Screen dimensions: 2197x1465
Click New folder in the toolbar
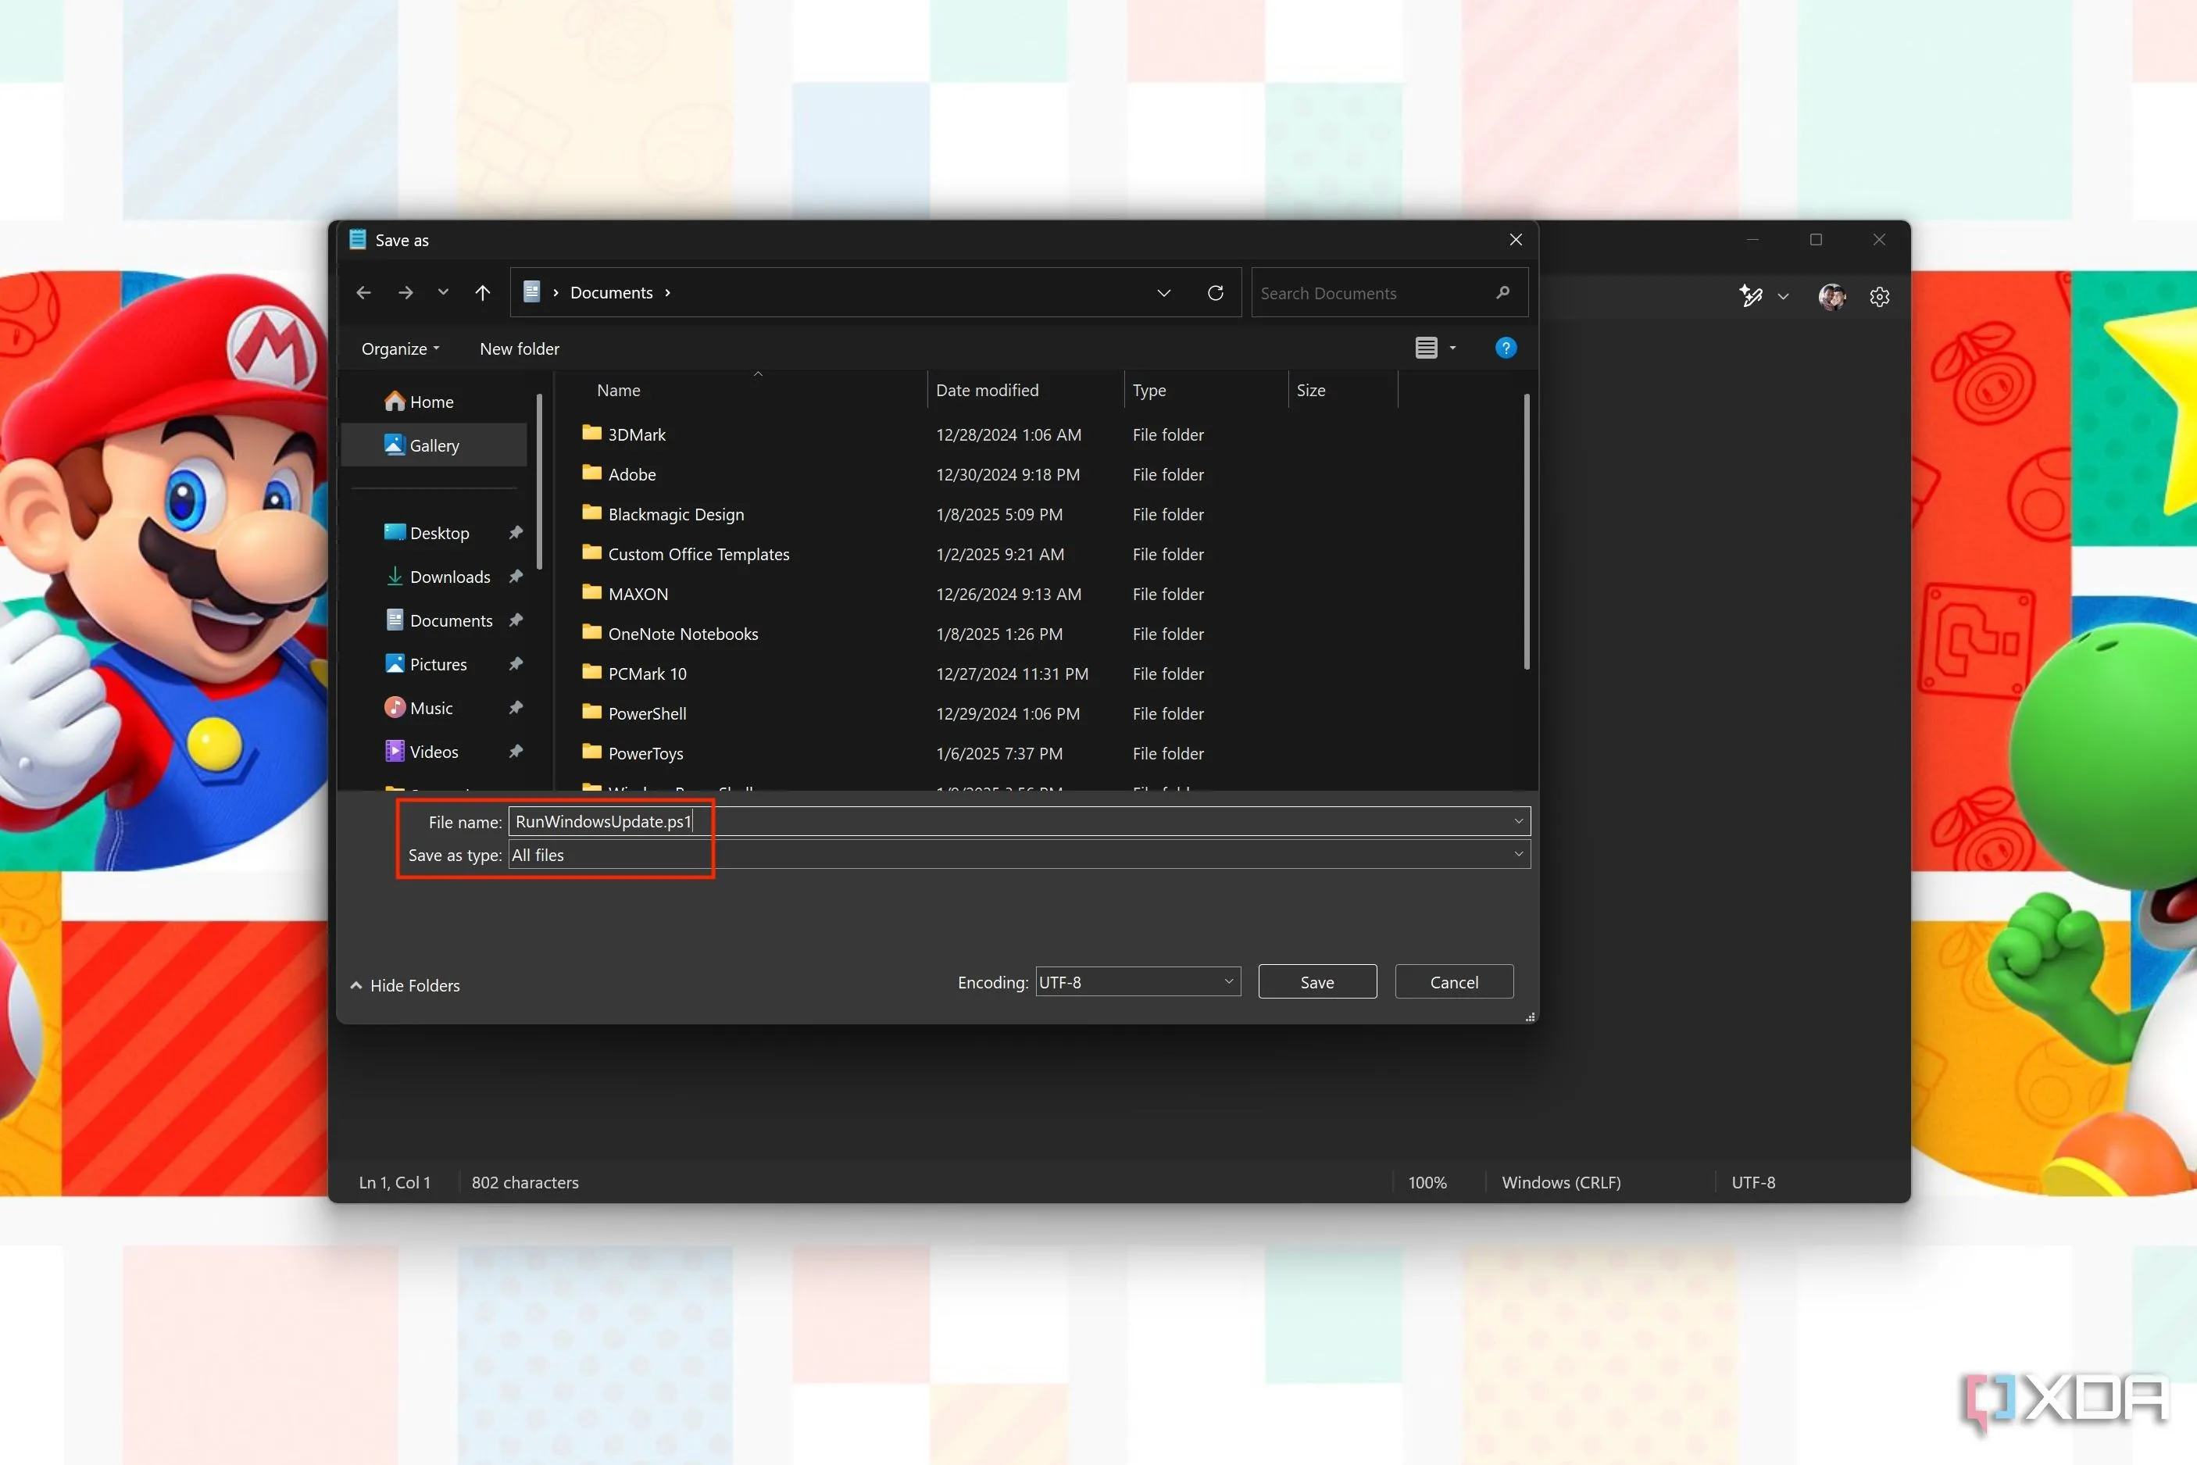click(520, 348)
